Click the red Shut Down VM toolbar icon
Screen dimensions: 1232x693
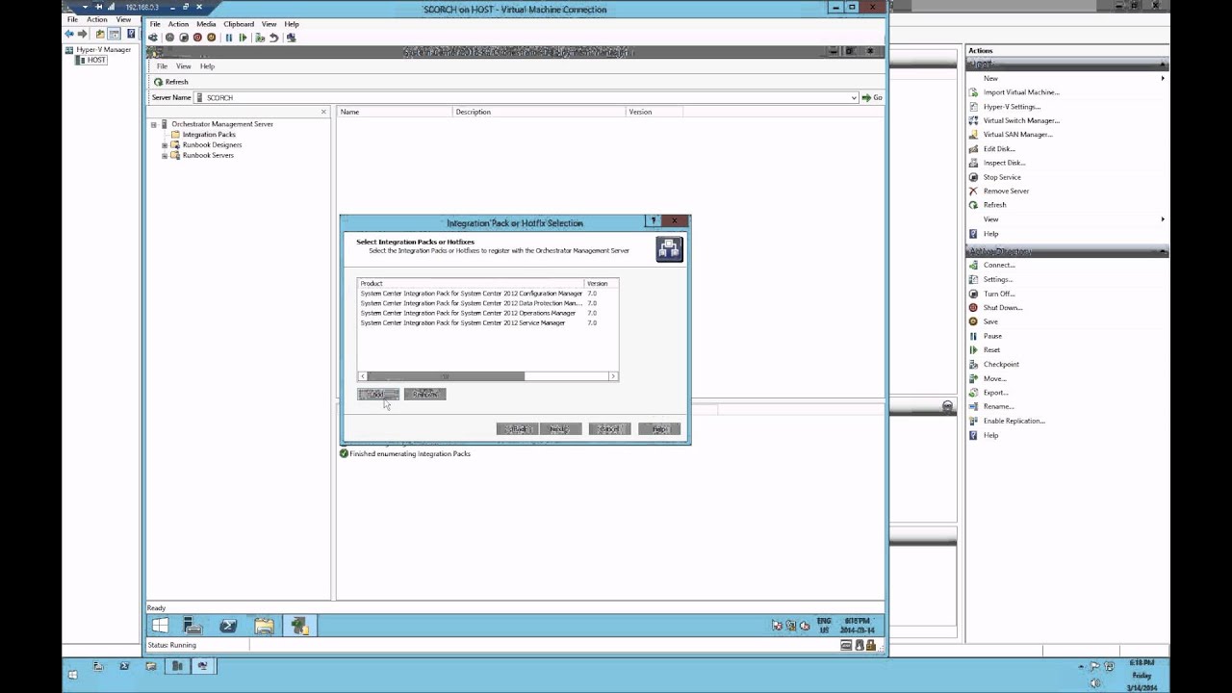click(x=197, y=38)
